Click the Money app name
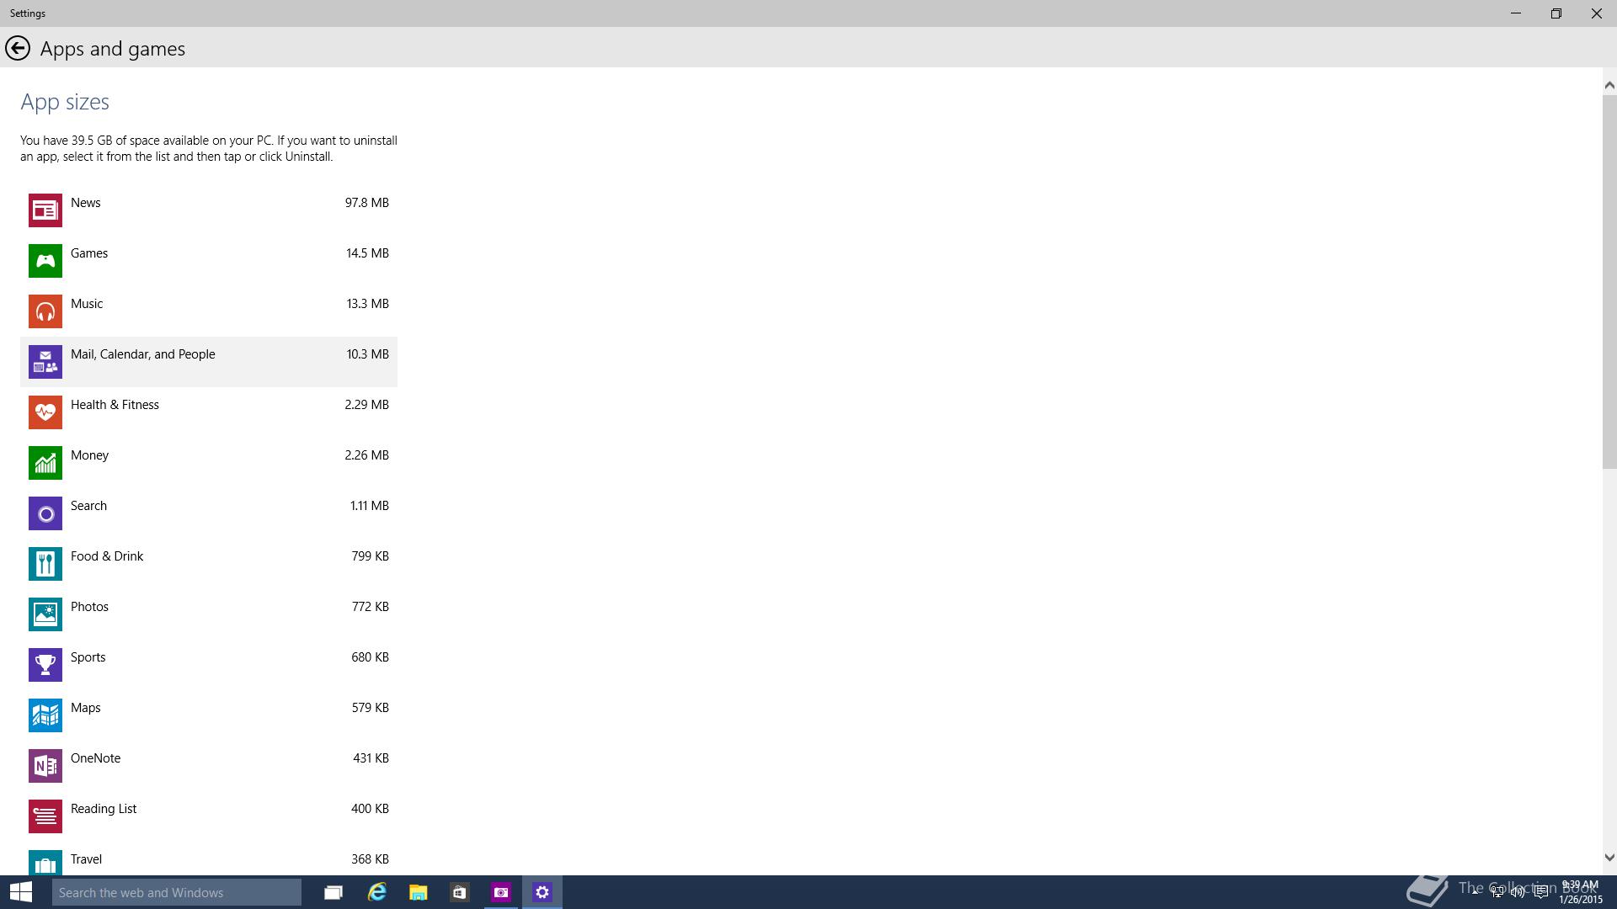Image resolution: width=1617 pixels, height=909 pixels. coord(90,455)
